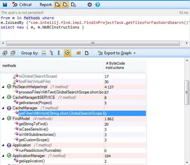Click the horizontal scrollbar of query editor
The image size is (190, 165).
pyautogui.click(x=93, y=43)
